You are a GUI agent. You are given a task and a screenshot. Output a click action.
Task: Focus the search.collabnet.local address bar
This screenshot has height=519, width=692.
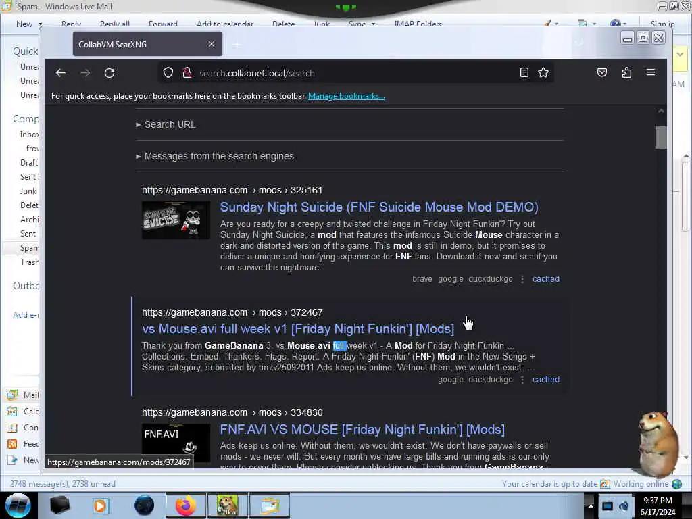355,73
